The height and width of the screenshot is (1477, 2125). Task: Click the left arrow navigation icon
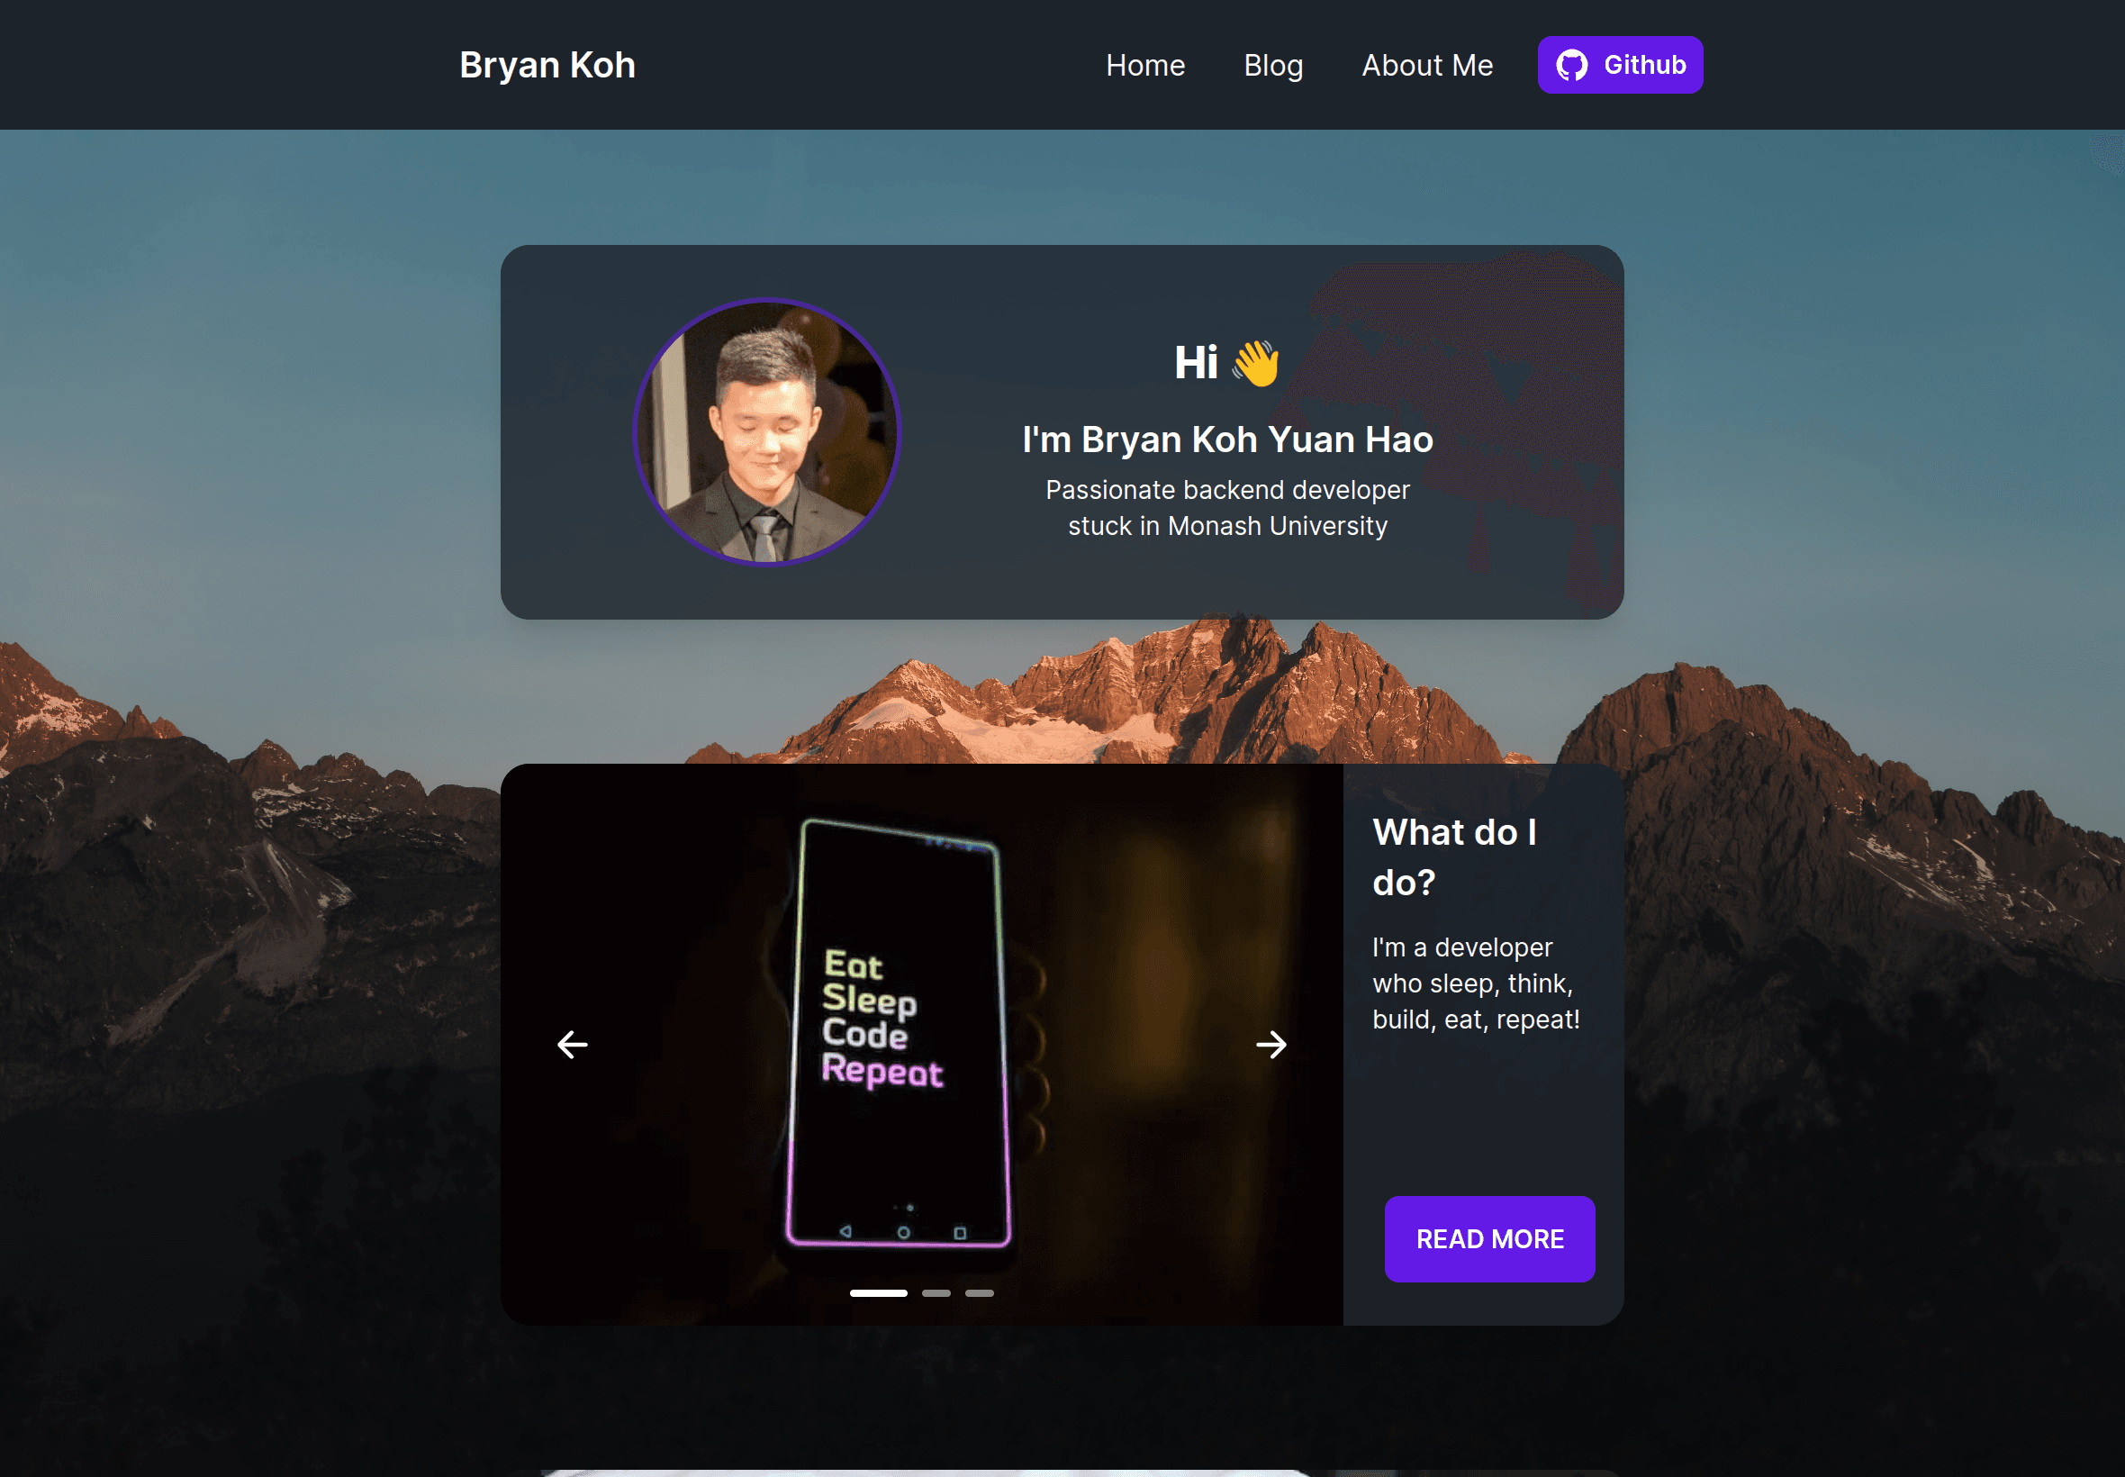click(x=570, y=1045)
